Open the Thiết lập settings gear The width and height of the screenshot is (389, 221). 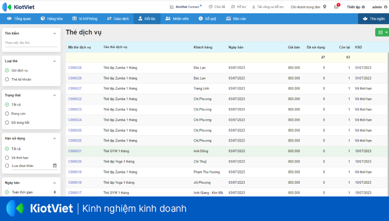[363, 7]
